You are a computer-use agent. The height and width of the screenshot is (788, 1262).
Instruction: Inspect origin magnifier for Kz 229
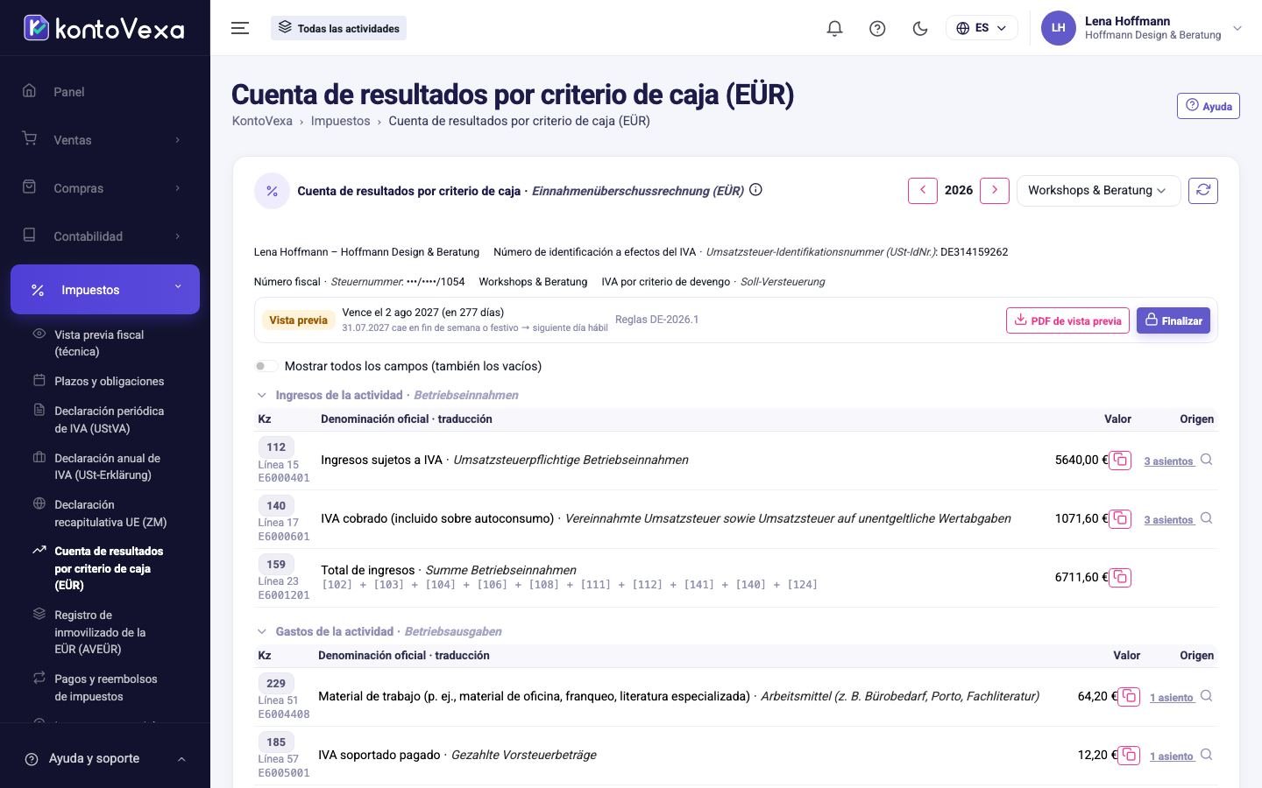click(x=1207, y=696)
